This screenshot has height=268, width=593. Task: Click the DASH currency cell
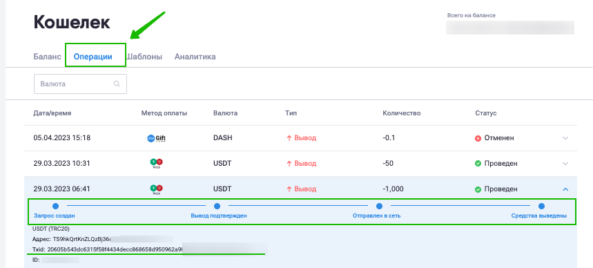coord(223,138)
